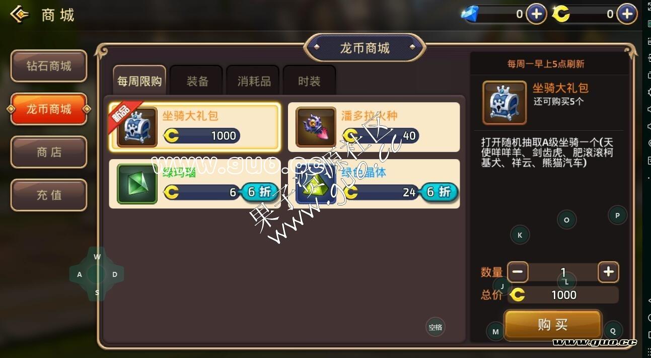Click the 购买 purchase button

coord(553,325)
